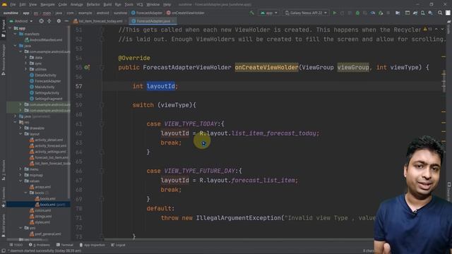
Task: Open pref_general.xml in xml folder
Action: (x=45, y=234)
